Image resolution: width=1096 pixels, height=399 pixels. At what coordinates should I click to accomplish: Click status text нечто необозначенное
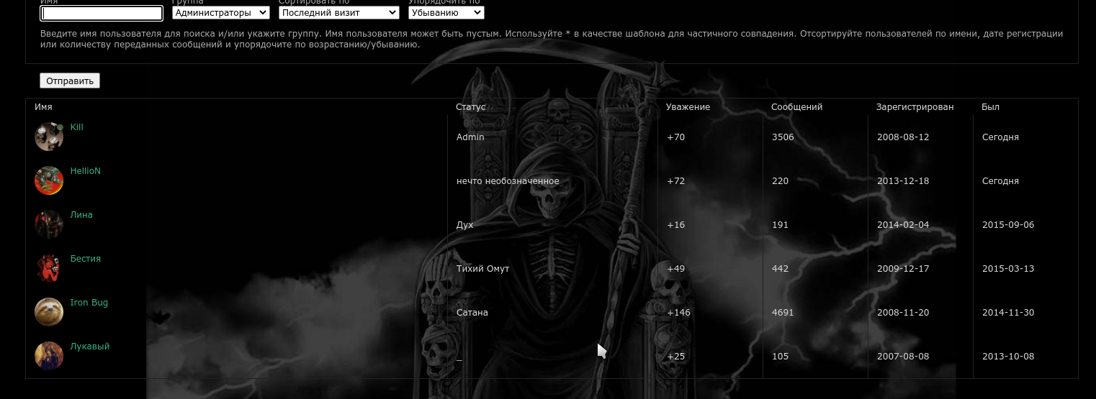[508, 181]
